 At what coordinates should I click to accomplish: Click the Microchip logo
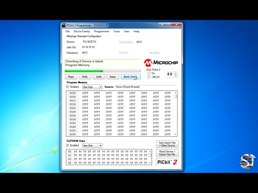click(x=161, y=63)
